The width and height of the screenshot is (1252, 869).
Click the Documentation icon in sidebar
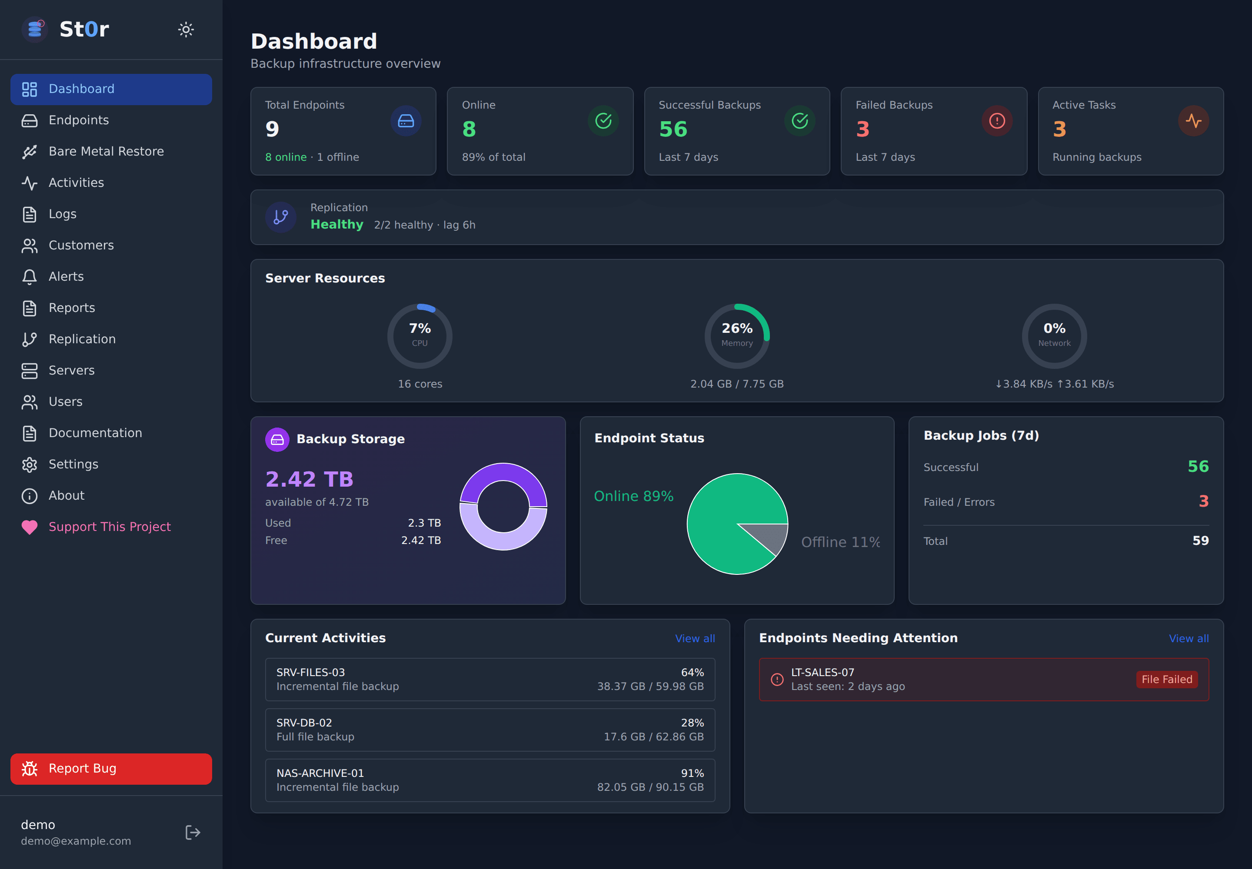30,433
